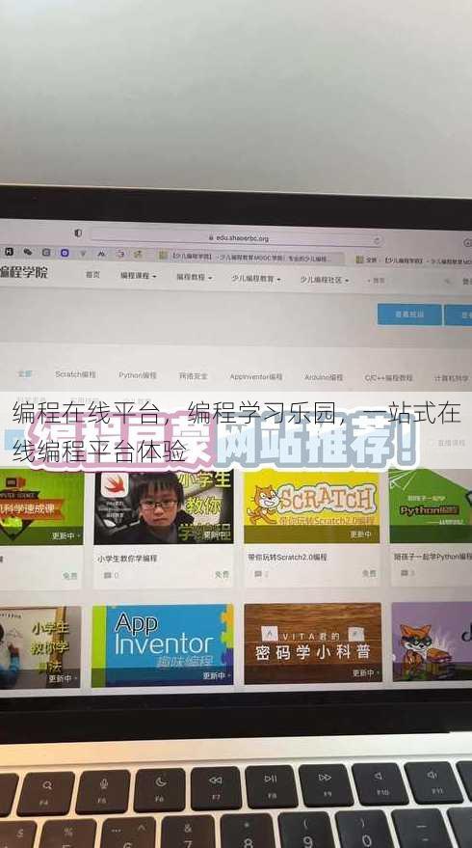Expand the 少儿编程社区 navigation dropdown
472x848 pixels.
[x=325, y=280]
